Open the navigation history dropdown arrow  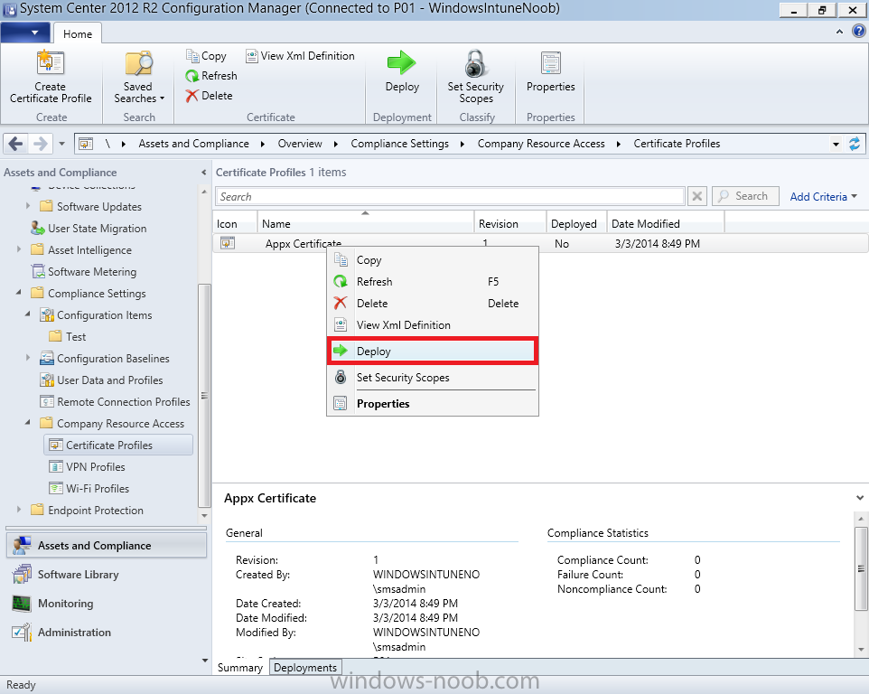pos(62,144)
